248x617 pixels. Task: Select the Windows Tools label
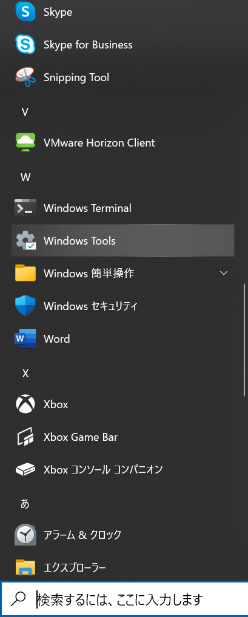[79, 240]
